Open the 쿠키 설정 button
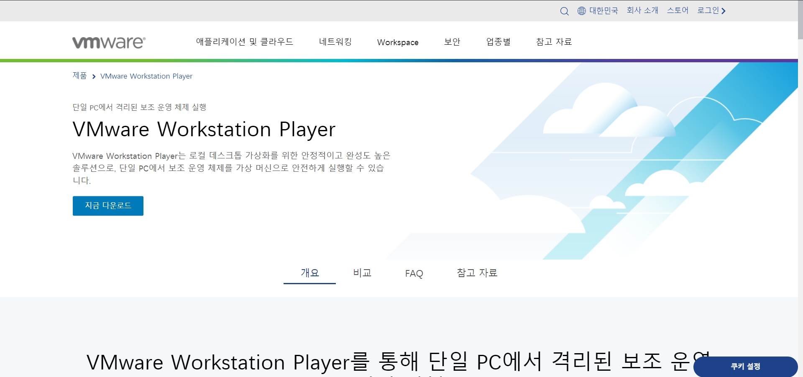This screenshot has height=377, width=803. pyautogui.click(x=745, y=367)
